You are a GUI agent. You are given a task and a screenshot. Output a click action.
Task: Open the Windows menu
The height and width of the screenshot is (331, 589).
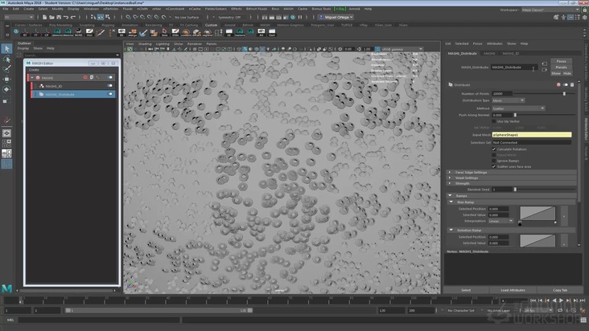[91, 9]
